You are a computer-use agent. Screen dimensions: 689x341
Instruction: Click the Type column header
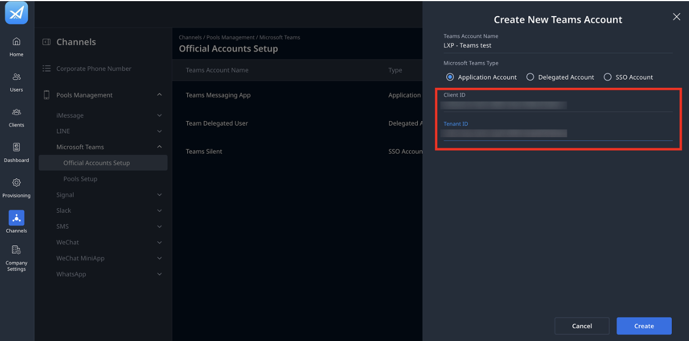point(395,70)
